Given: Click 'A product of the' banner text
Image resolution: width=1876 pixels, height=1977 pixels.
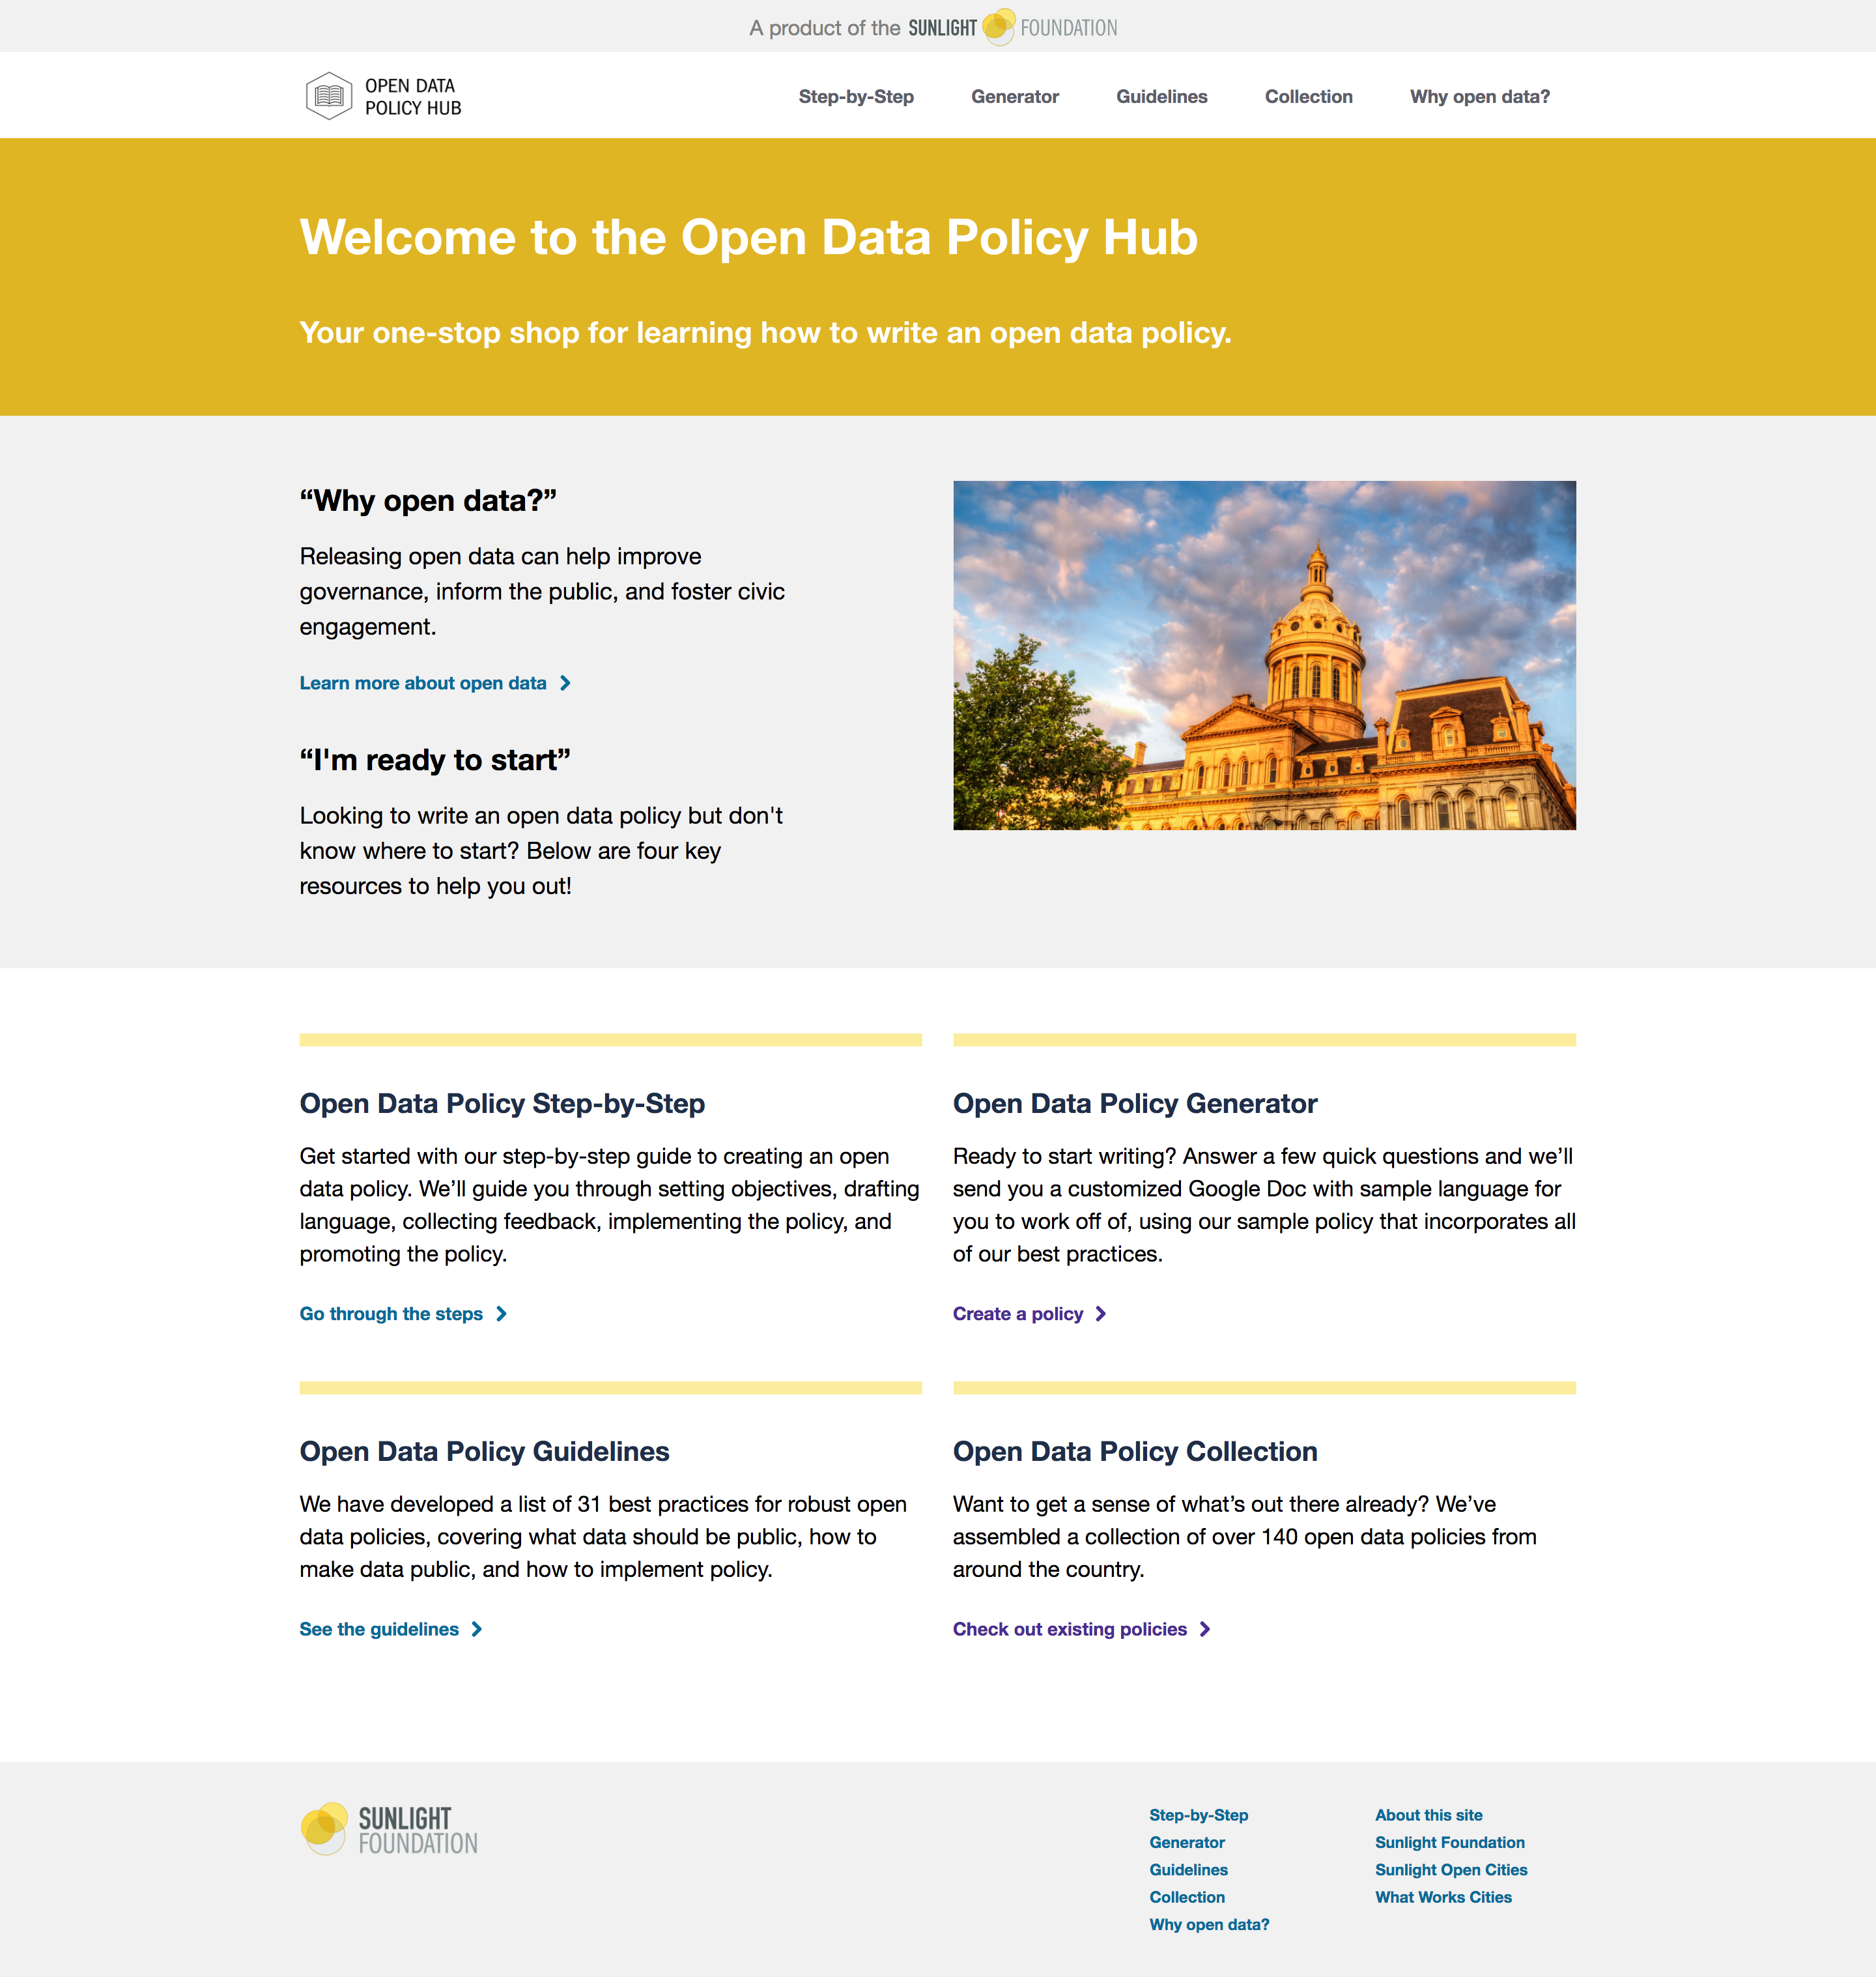Looking at the screenshot, I should [x=825, y=28].
